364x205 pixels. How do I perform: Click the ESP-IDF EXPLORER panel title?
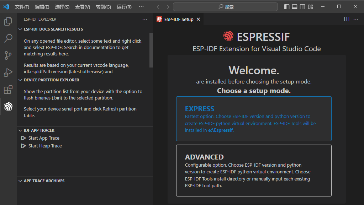40,19
